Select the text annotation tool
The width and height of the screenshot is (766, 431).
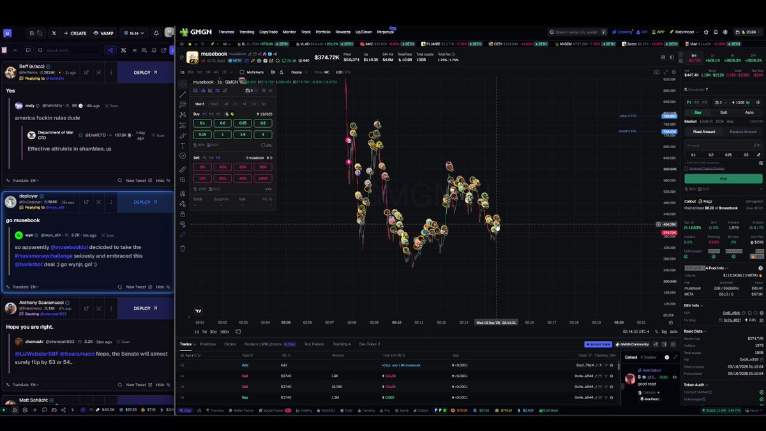183,146
